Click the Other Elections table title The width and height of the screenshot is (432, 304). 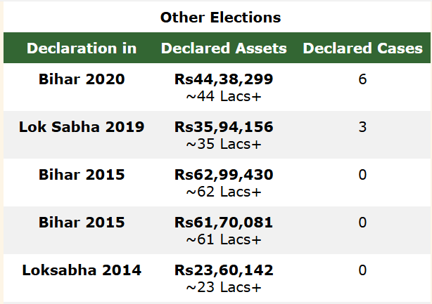point(220,17)
